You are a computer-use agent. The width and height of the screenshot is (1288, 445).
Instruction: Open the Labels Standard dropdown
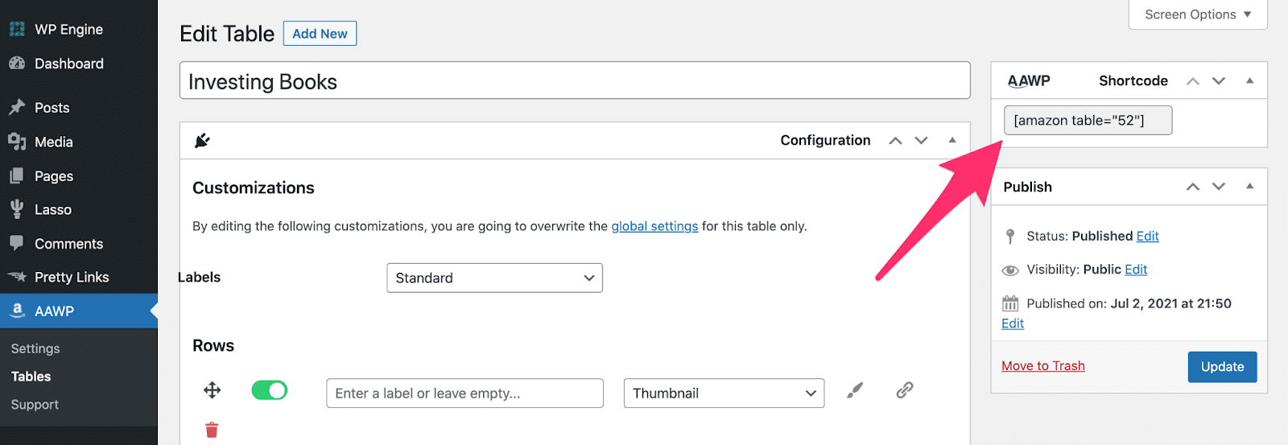pyautogui.click(x=494, y=278)
